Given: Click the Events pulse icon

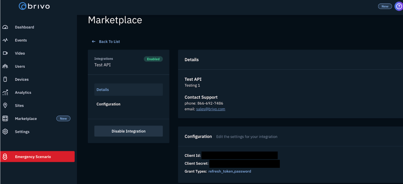Looking at the screenshot, I should pos(5,40).
